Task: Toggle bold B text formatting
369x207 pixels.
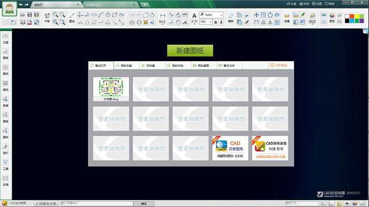Action: (x=216, y=22)
